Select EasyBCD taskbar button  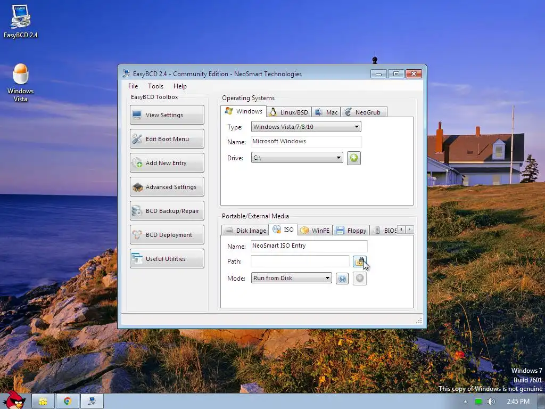pyautogui.click(x=92, y=402)
